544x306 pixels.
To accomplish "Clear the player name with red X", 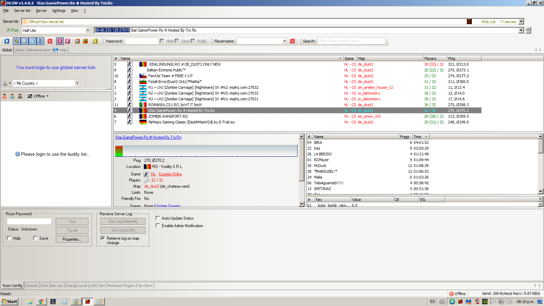I will [292, 41].
